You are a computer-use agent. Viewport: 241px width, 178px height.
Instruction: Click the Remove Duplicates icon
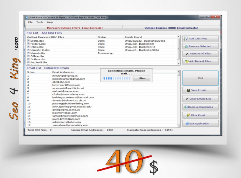[186, 107]
